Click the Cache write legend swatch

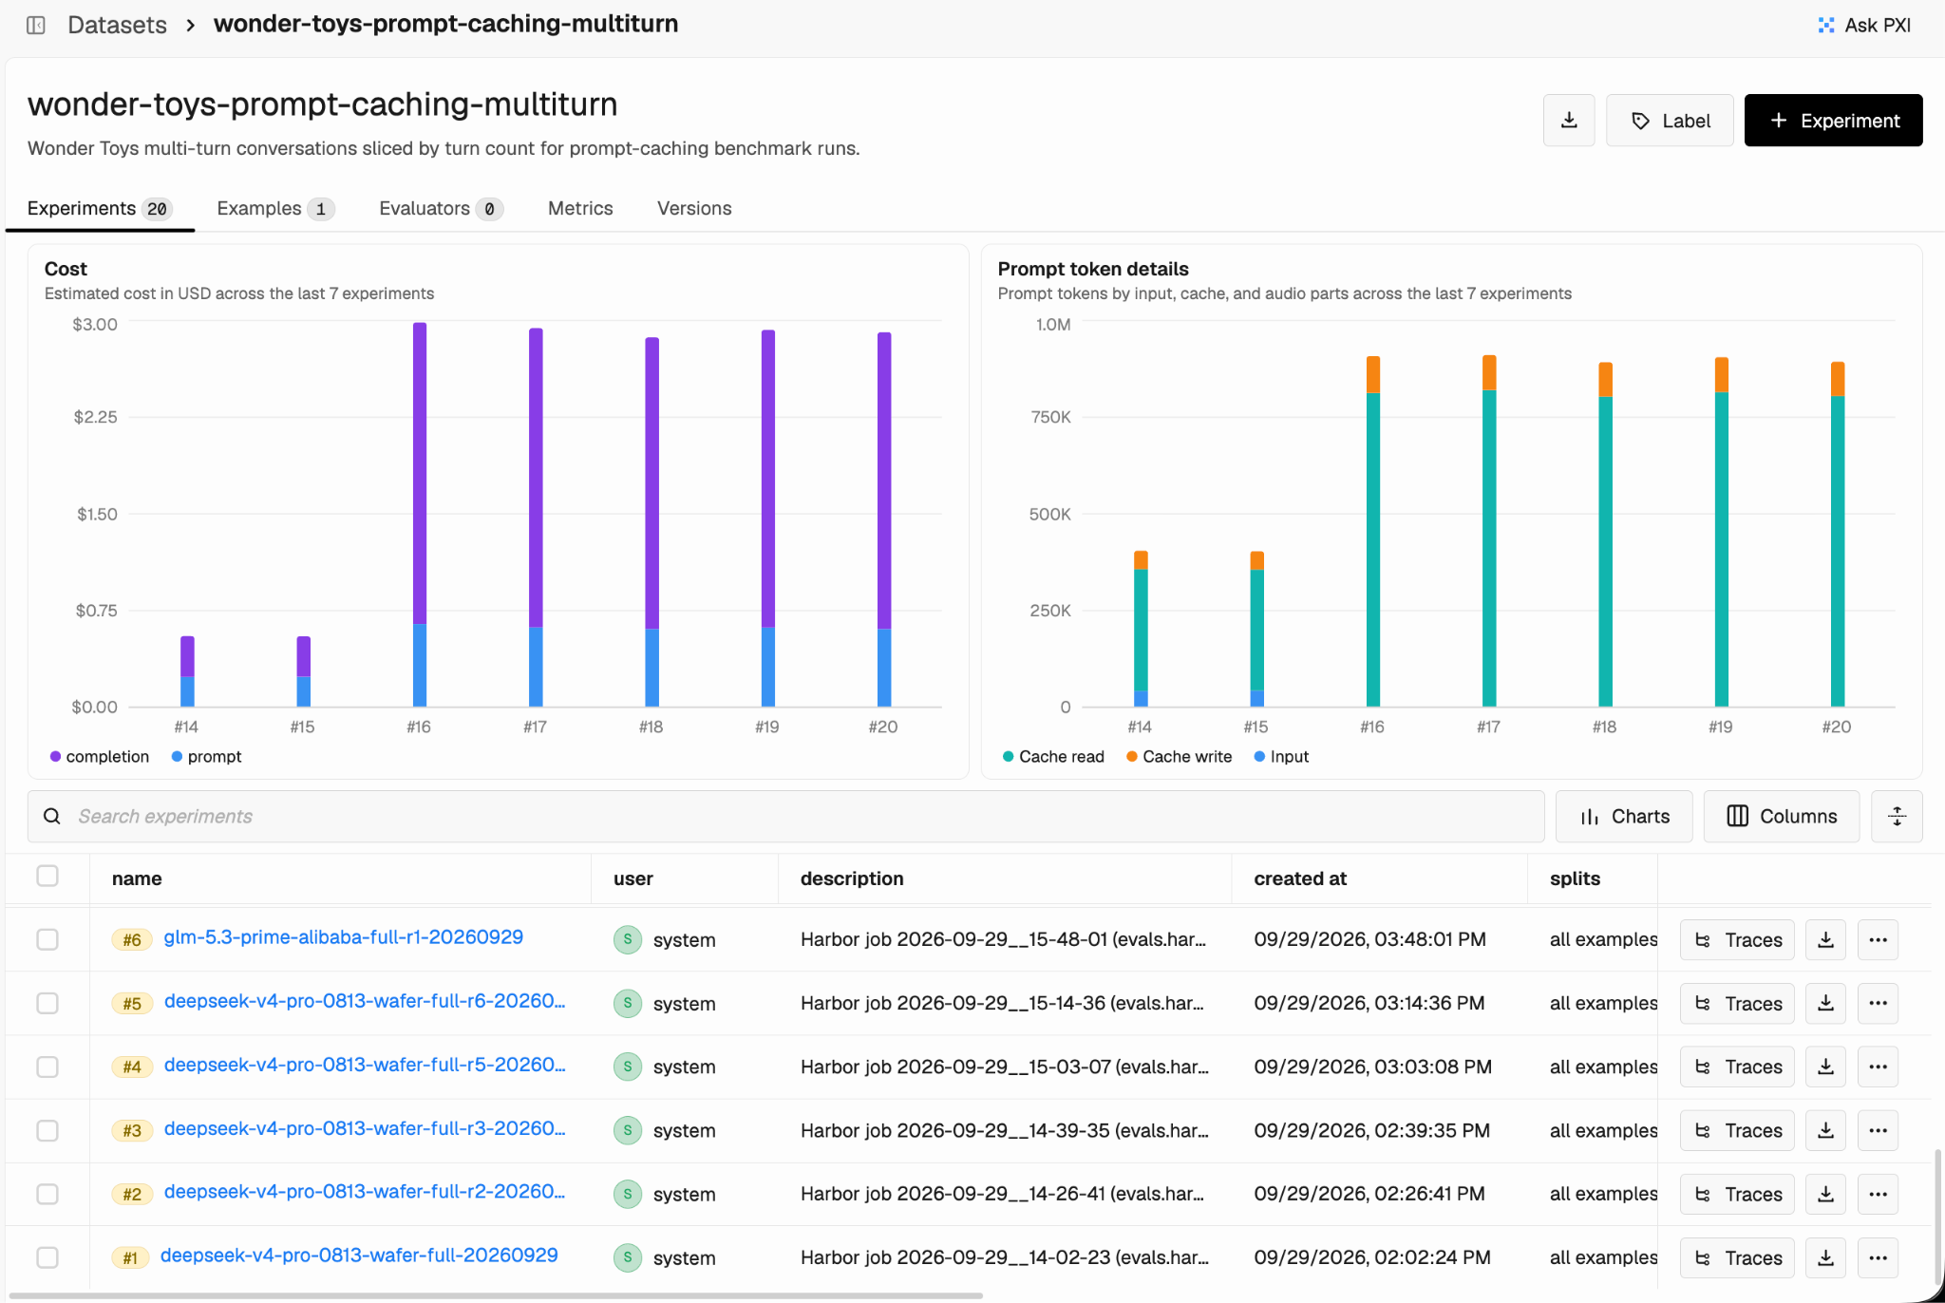tap(1132, 757)
